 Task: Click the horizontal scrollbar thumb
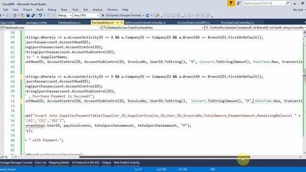[x=164, y=157]
